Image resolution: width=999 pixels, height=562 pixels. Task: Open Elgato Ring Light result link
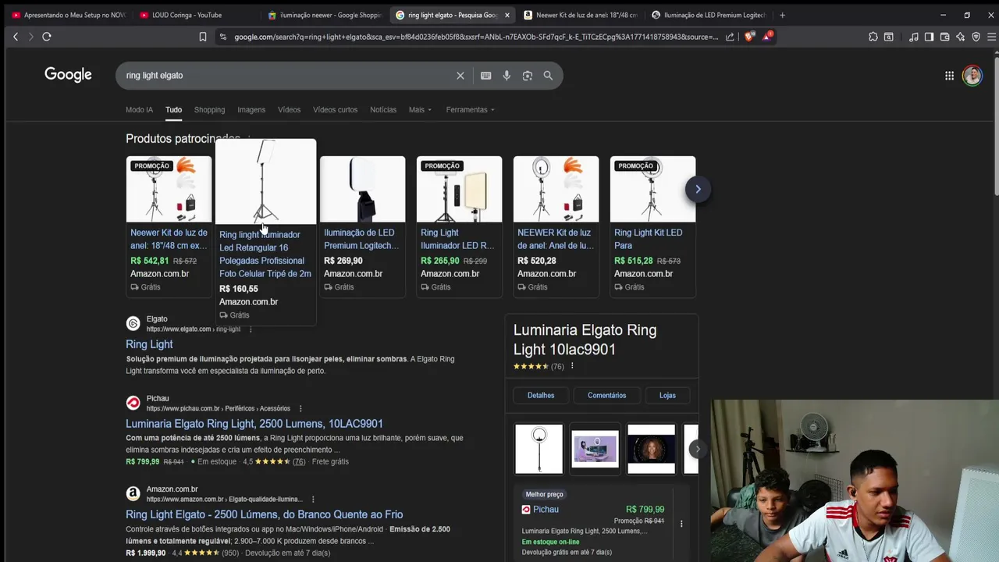pos(149,344)
